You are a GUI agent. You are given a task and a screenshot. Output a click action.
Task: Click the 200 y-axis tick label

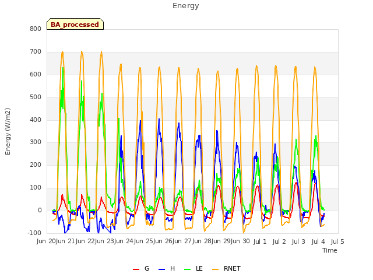[x=36, y=164]
